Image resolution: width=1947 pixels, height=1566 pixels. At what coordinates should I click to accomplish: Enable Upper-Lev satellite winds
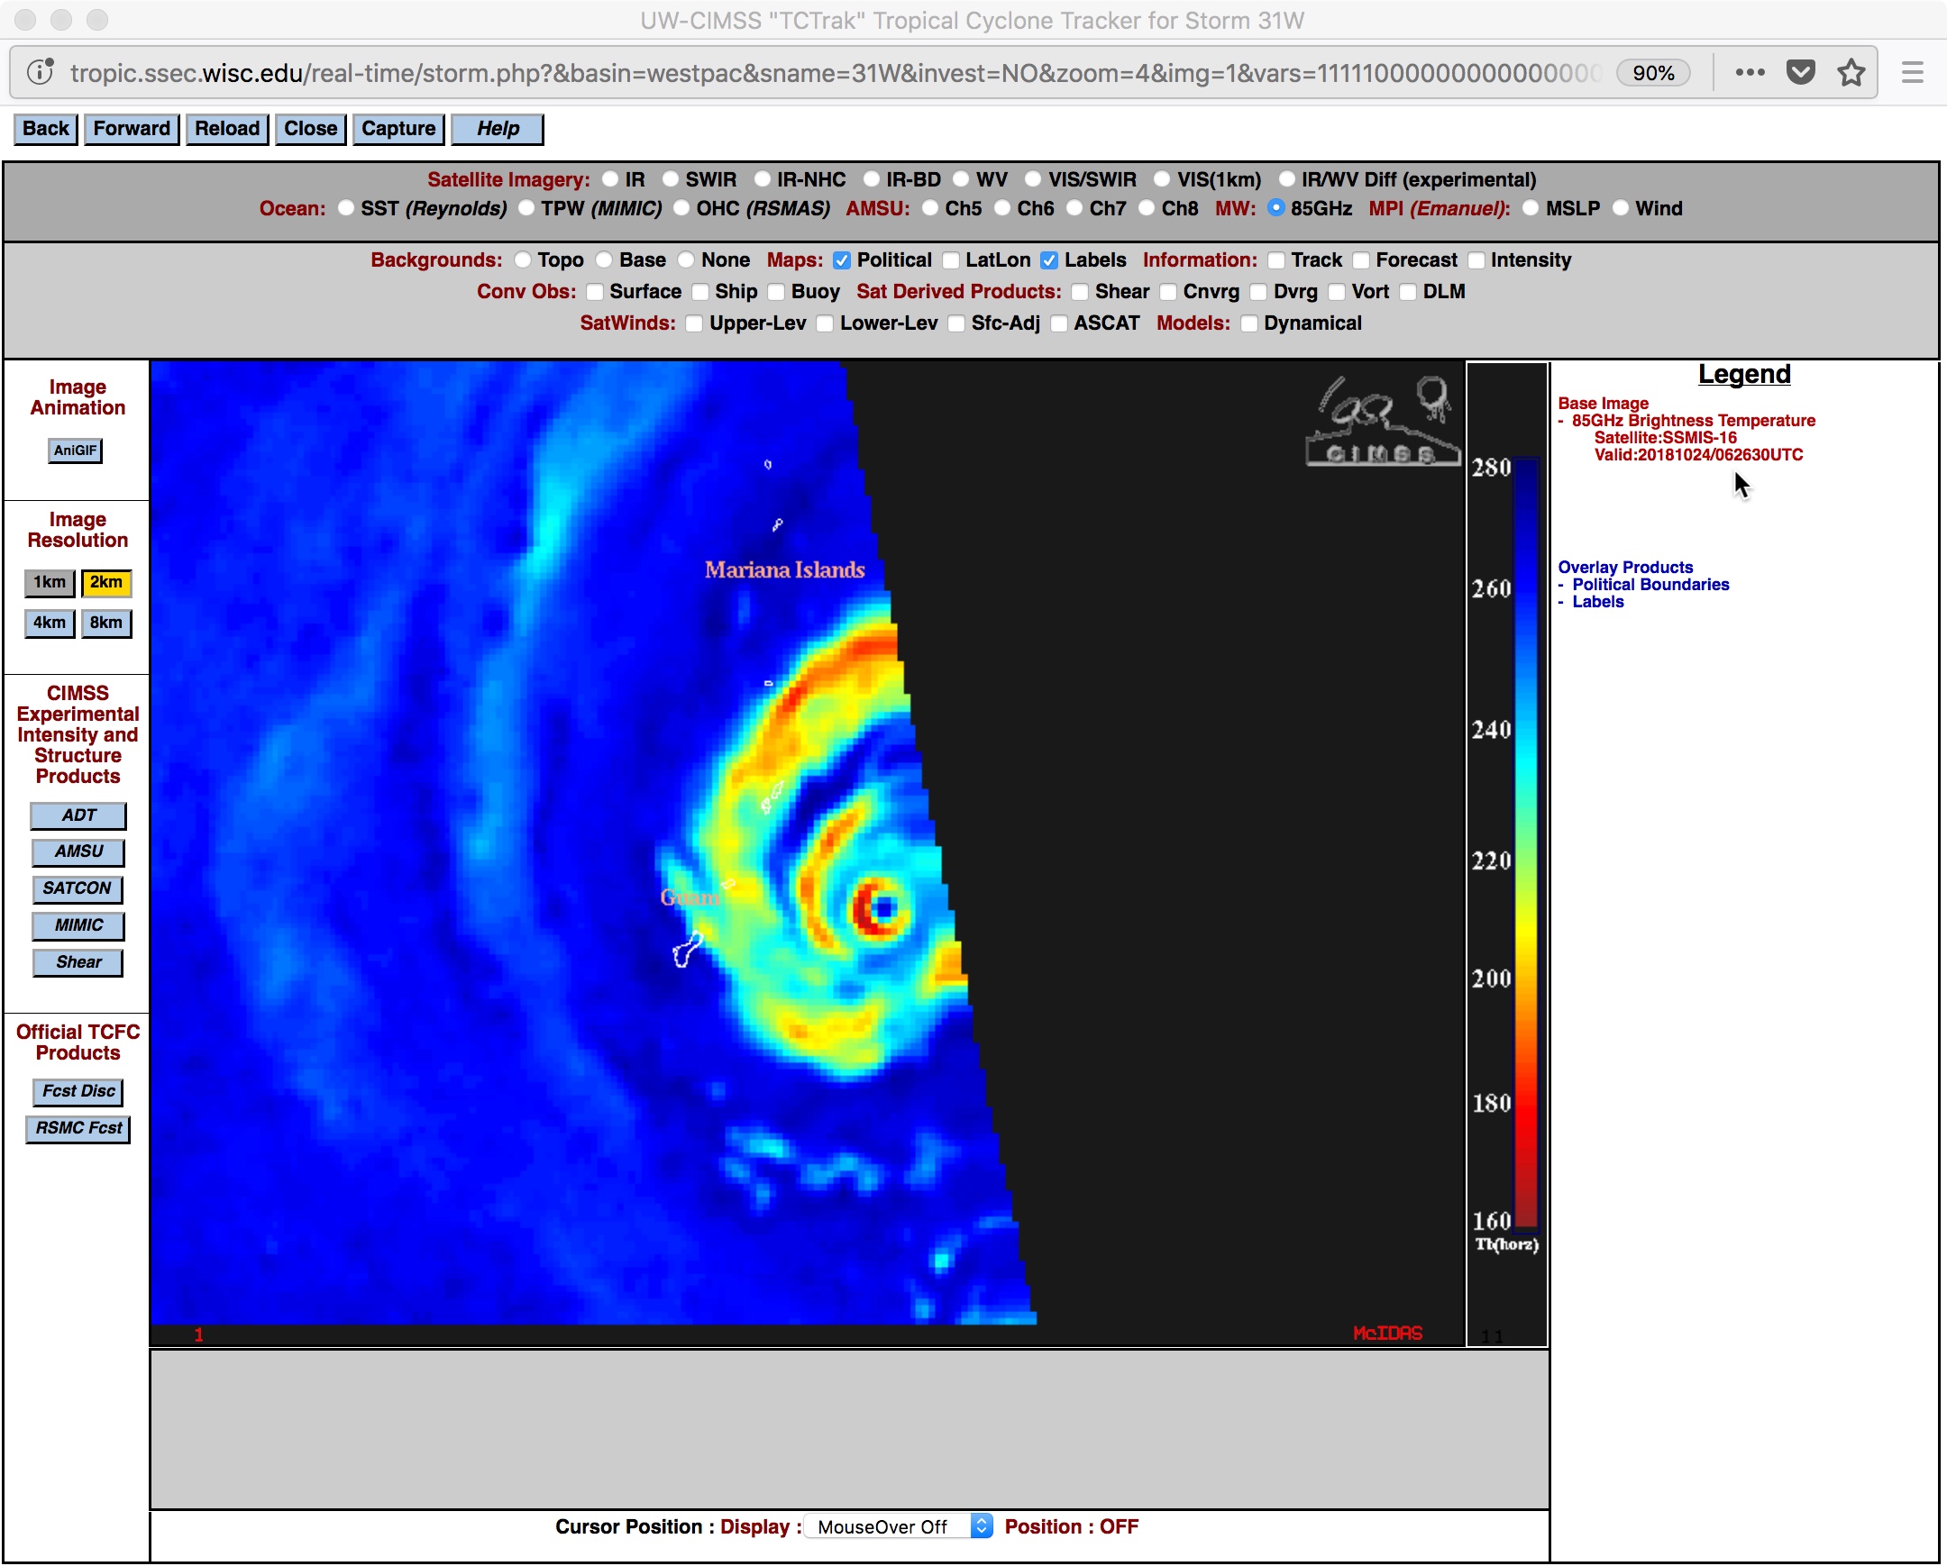click(x=694, y=324)
